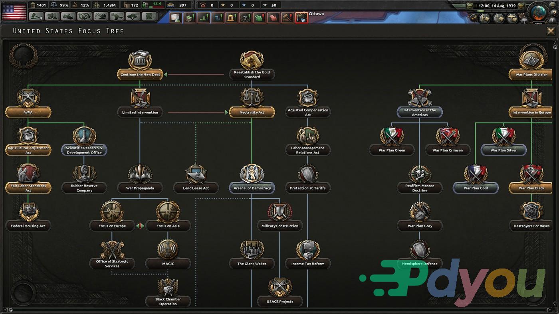Pick the Focus on Europe focus
The height and width of the screenshot is (314, 559).
(x=112, y=217)
